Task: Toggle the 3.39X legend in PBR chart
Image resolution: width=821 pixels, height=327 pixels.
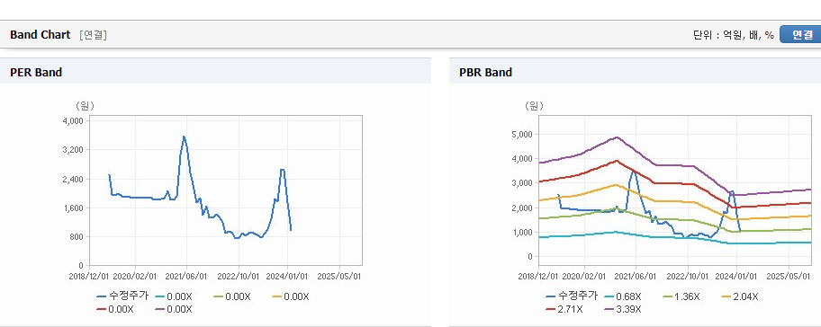Action: pyautogui.click(x=623, y=309)
